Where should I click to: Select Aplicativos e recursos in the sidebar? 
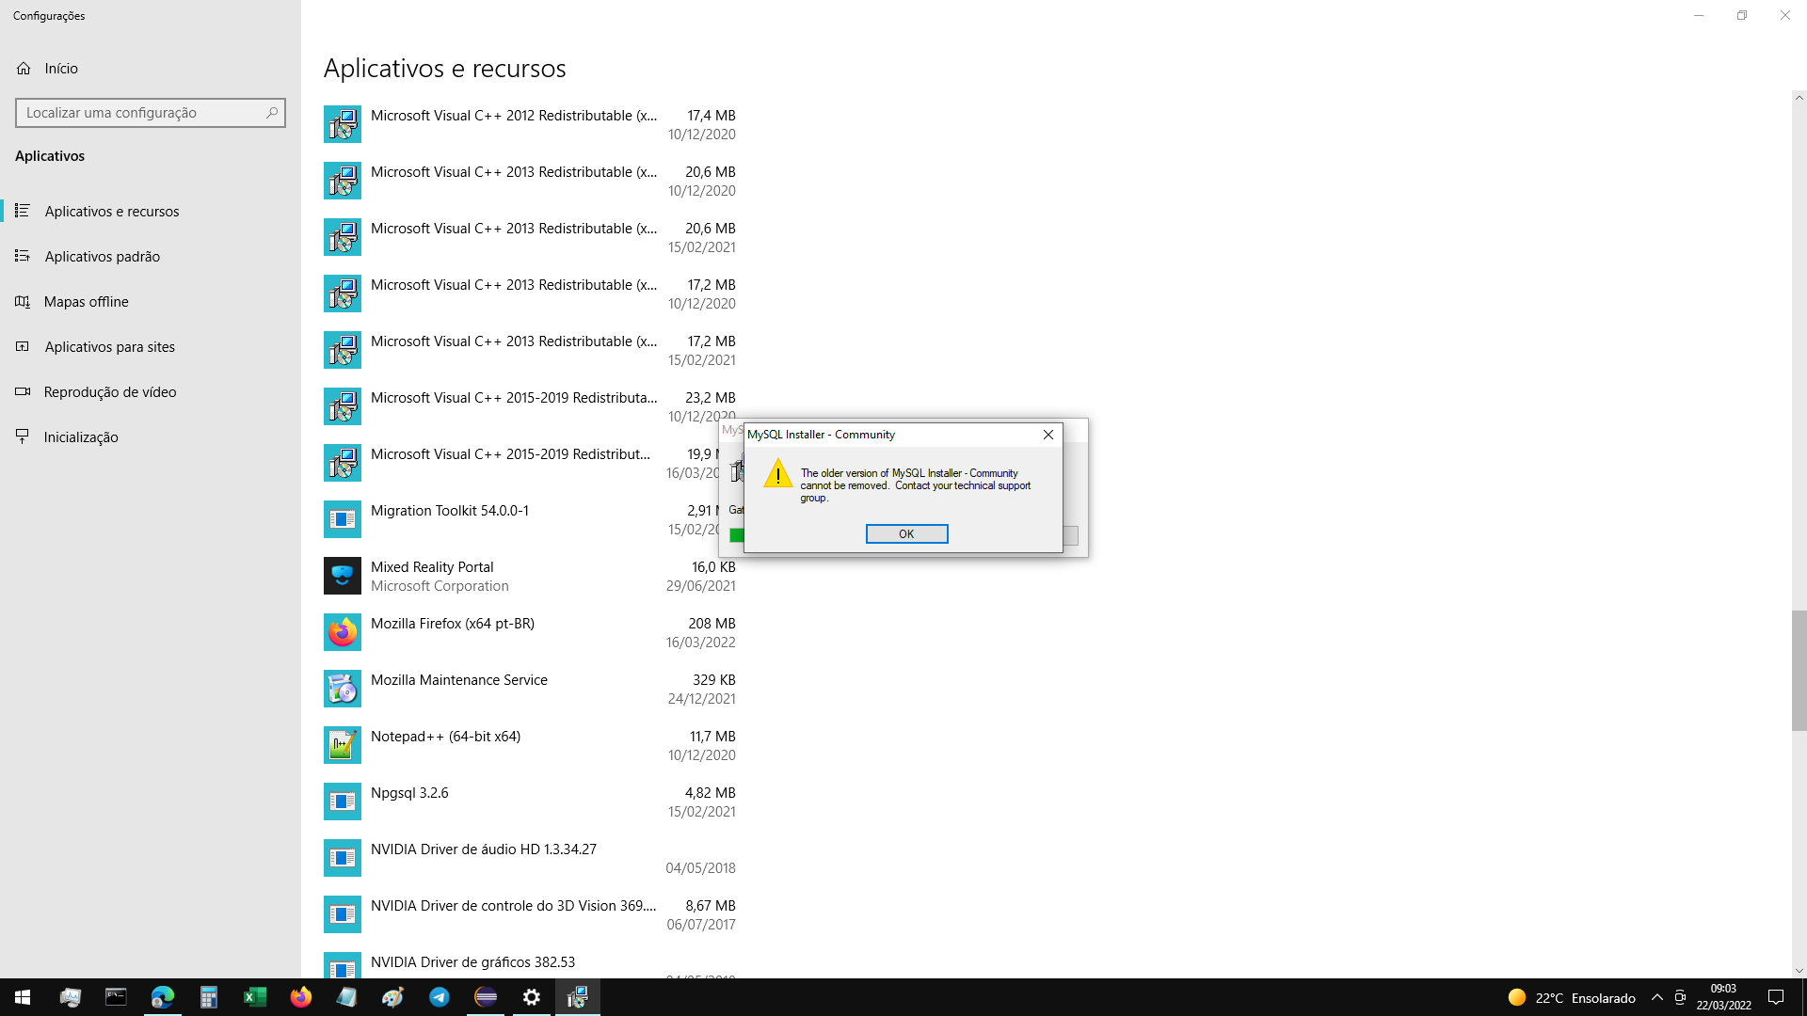click(x=112, y=212)
